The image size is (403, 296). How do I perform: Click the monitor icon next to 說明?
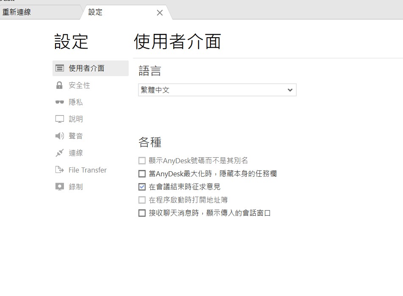(x=60, y=119)
